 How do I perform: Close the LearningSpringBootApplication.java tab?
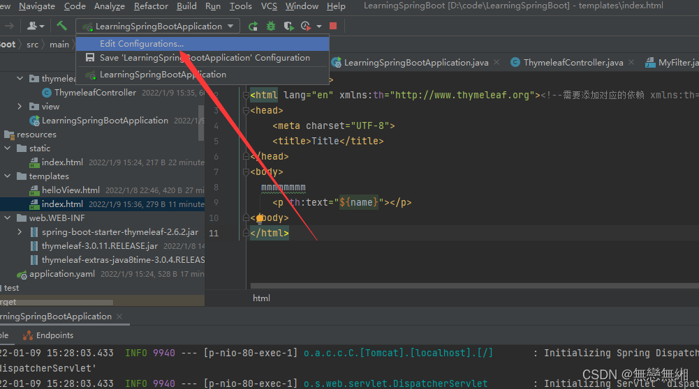pyautogui.click(x=496, y=62)
